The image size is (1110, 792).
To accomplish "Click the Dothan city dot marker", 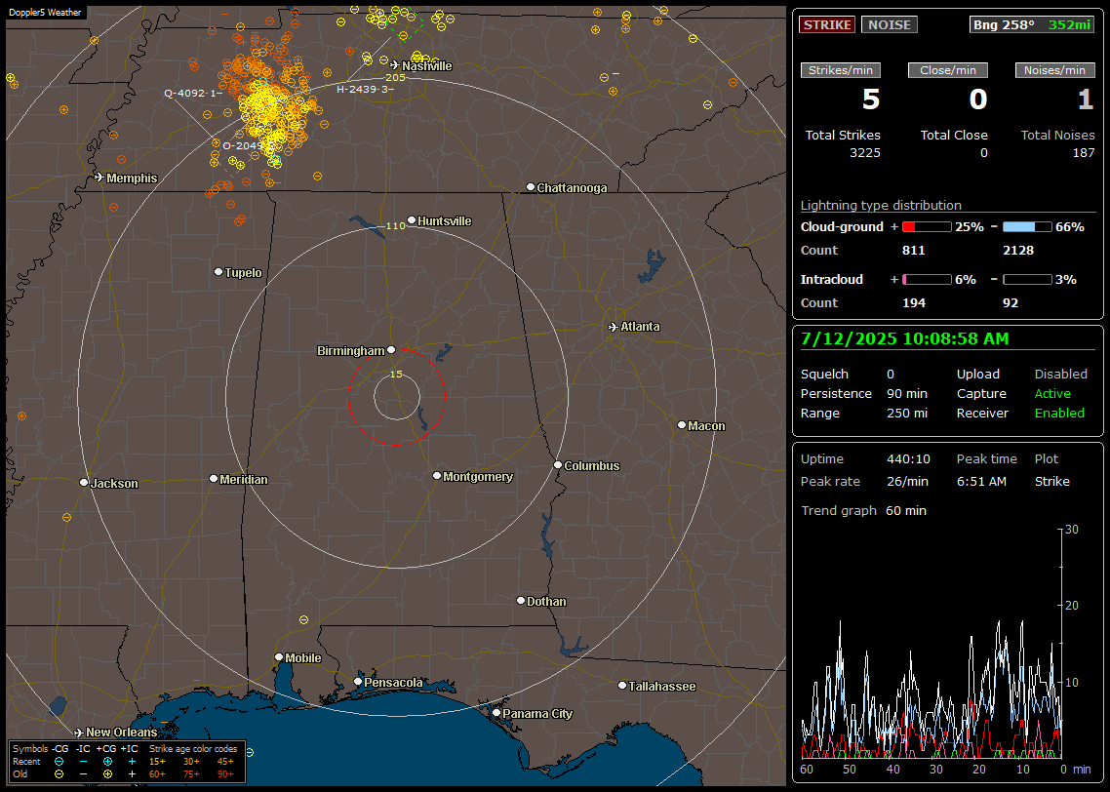I will coord(521,600).
